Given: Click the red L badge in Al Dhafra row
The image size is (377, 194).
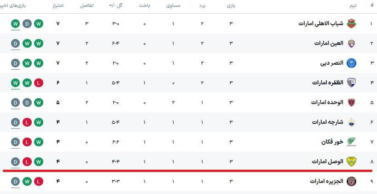Looking at the screenshot, I should coord(38,83).
